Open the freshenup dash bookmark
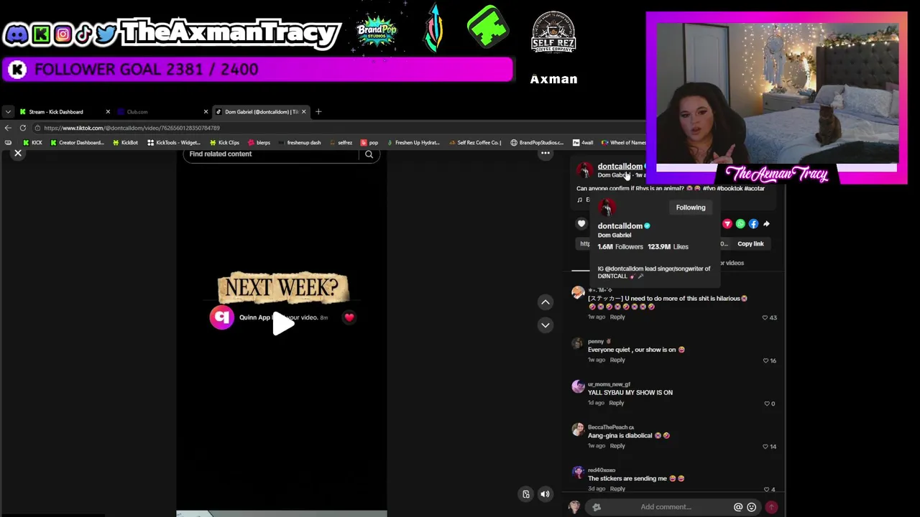The width and height of the screenshot is (920, 517). [300, 143]
